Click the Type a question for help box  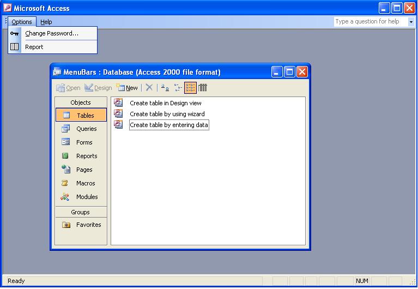(x=371, y=22)
